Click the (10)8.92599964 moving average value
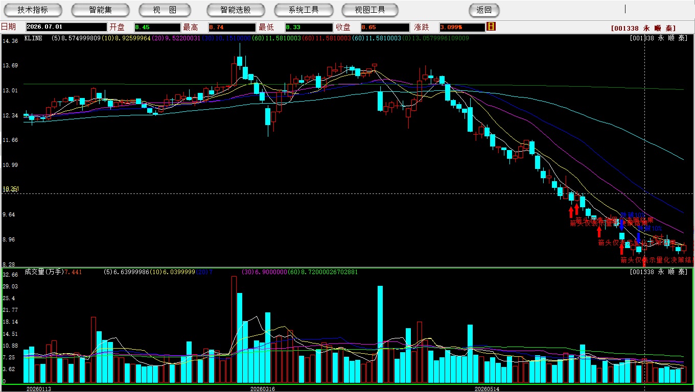Screen dimensions: 695x392 [126, 38]
